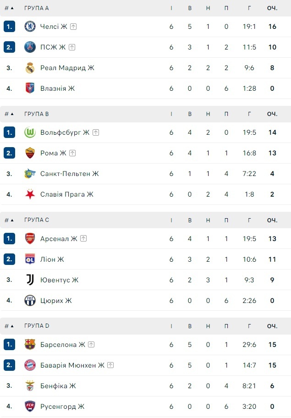Click the ОЧ. points column header in Група C
Viewport: 291px width, 418px height.
pos(272,220)
